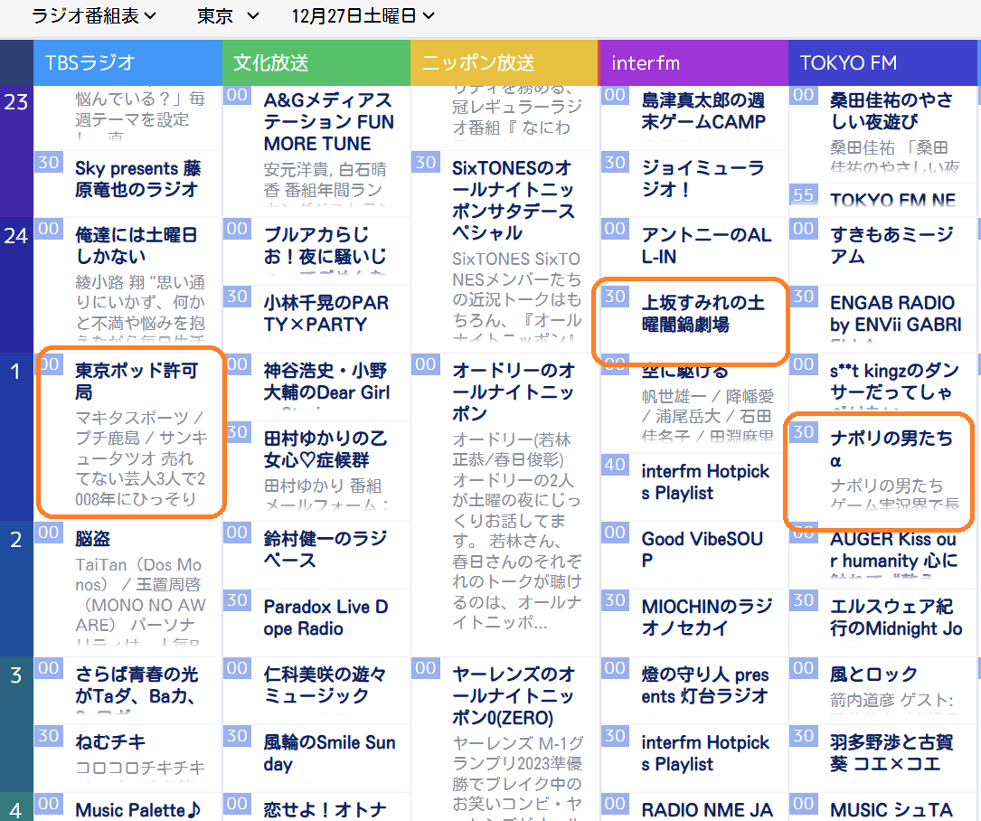Open SixTONESのオールナイトニッポン Saturday special
Screen dimensions: 981x821
513,200
